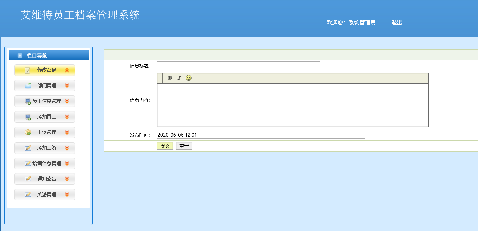The width and height of the screenshot is (478, 231).
Task: Expand the 员工信息管理 down chevron
Action: coord(67,101)
